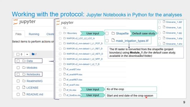
Task: Switch to the Files tab
Action: click(x=18, y=34)
